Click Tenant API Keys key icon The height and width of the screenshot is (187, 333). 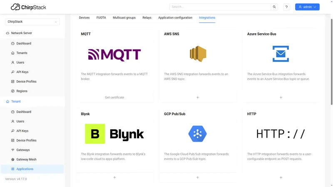pos(13,131)
